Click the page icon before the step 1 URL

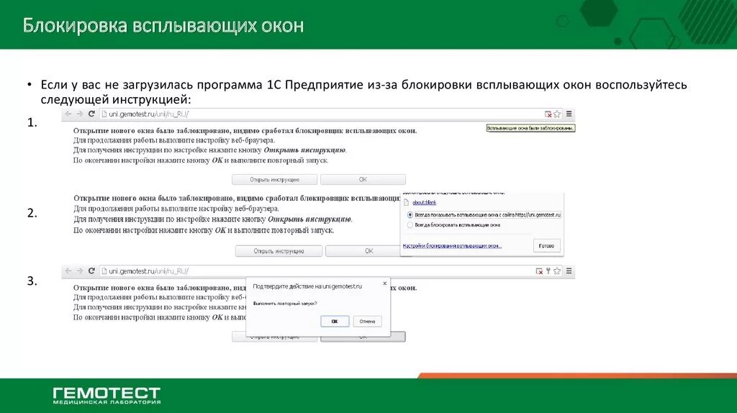104,114
